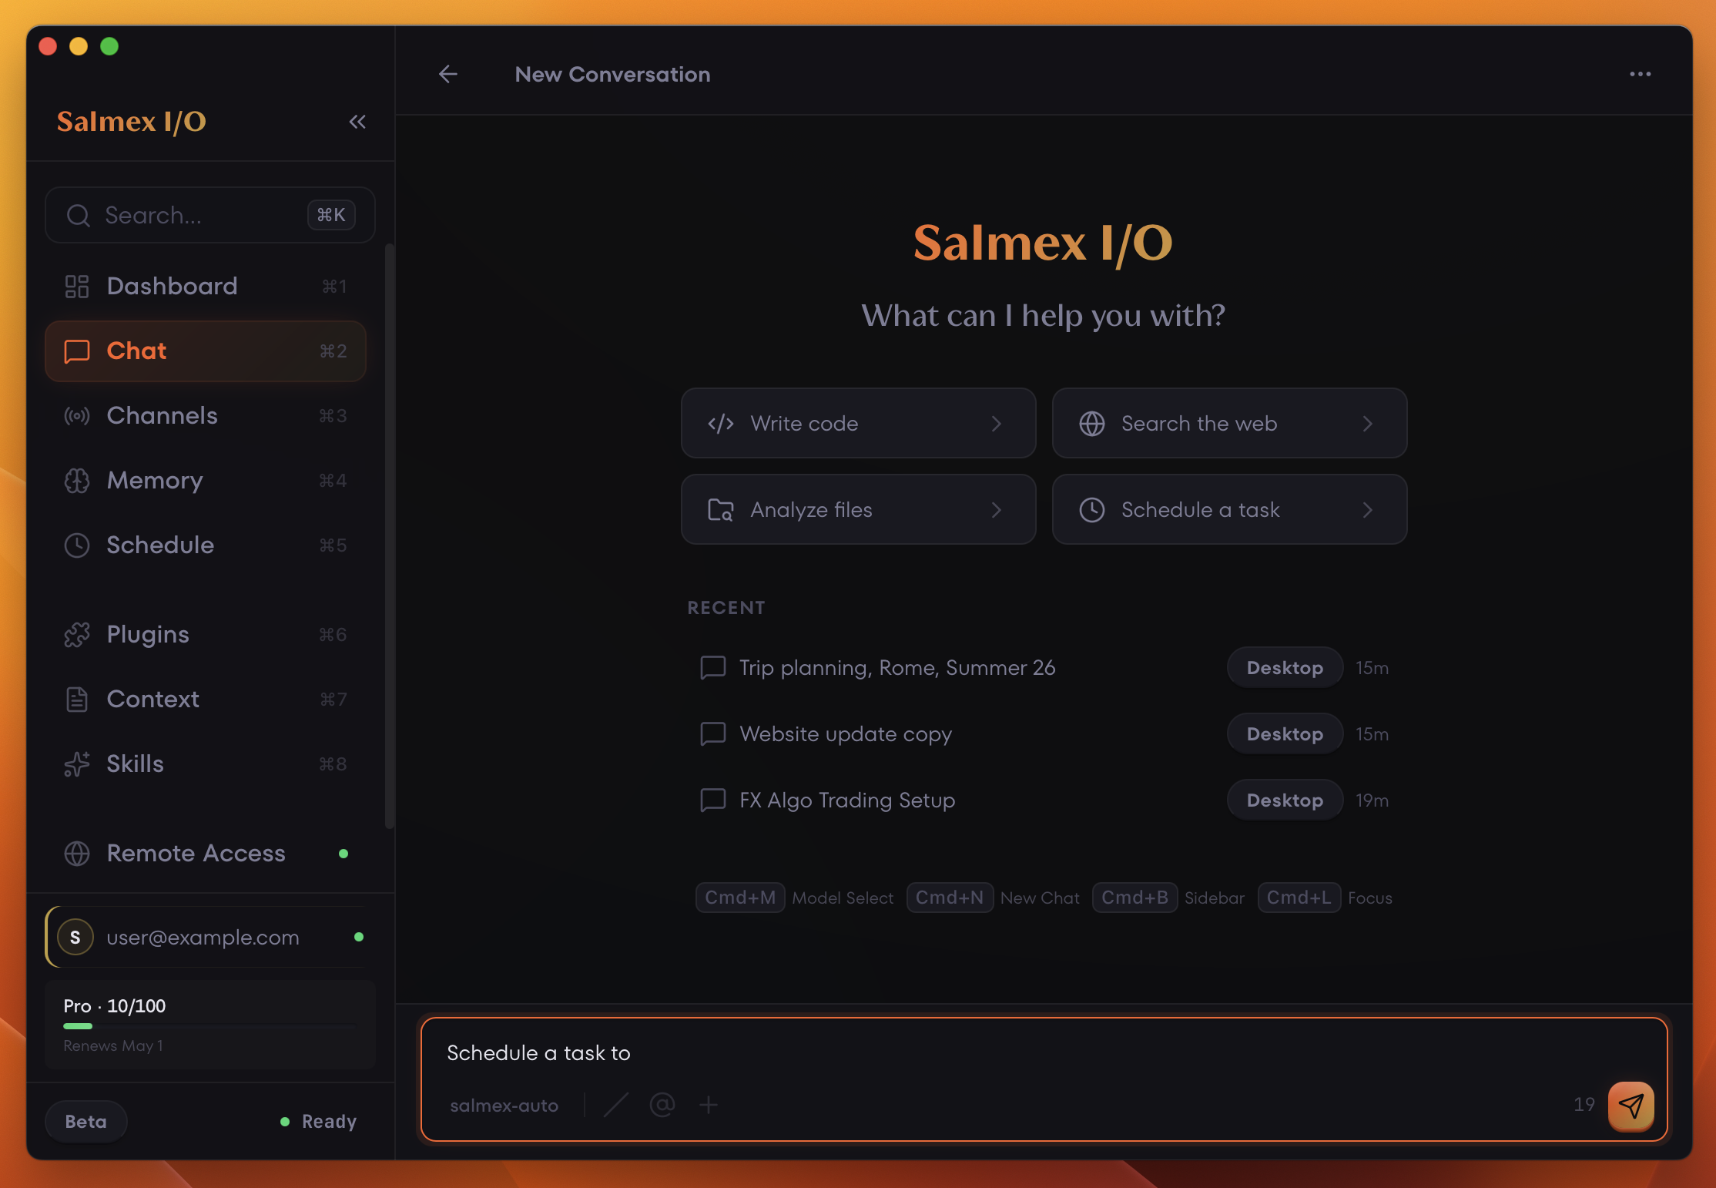Click the Cmd+M Model Select hint
Image resolution: width=1716 pixels, height=1188 pixels.
pos(794,898)
